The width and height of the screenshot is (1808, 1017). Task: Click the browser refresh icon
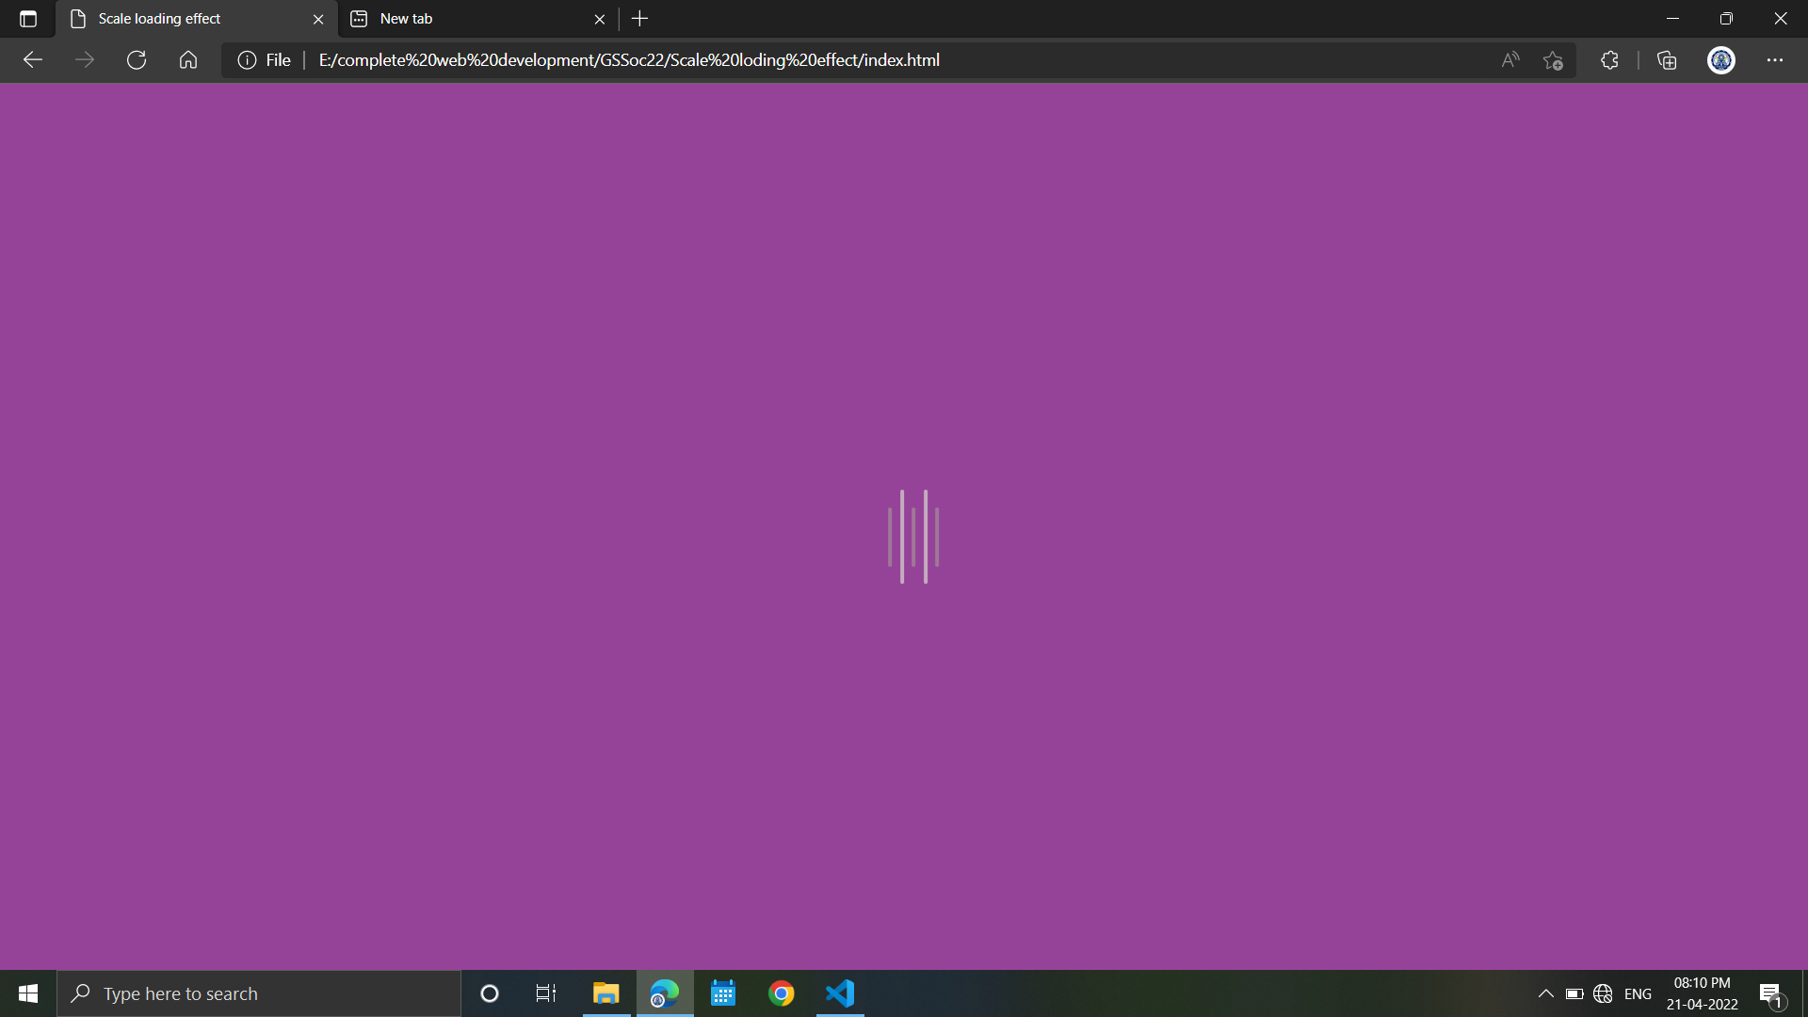136,59
